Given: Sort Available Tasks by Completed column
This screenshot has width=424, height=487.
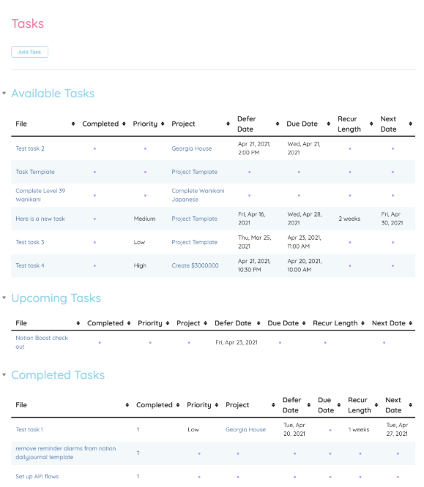Looking at the screenshot, I should (124, 124).
